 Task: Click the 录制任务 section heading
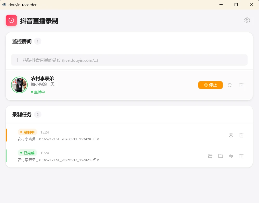tap(22, 114)
